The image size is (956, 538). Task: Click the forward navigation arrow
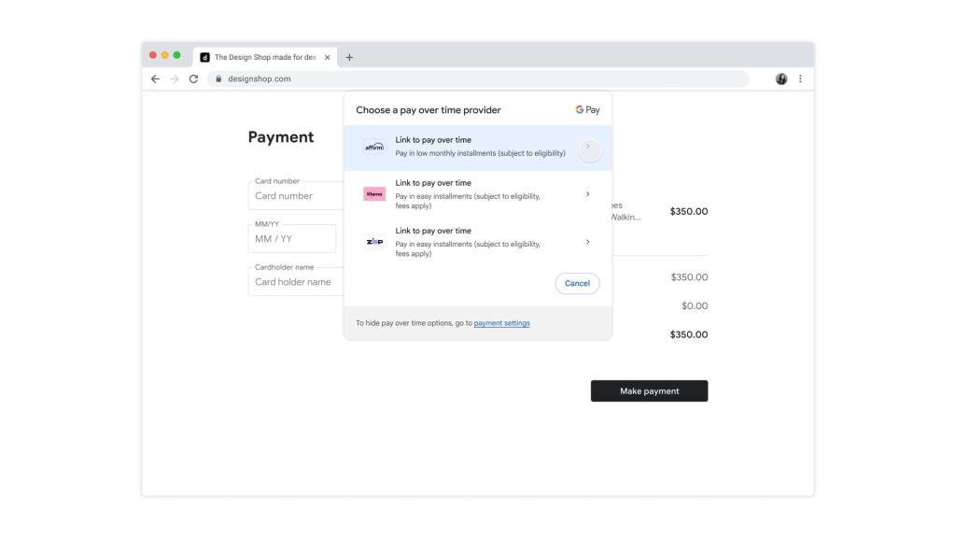coord(174,79)
